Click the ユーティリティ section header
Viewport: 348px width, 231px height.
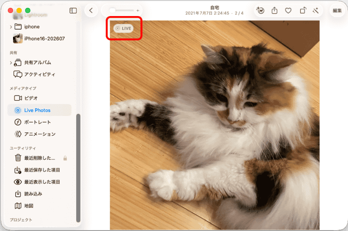tap(23, 148)
